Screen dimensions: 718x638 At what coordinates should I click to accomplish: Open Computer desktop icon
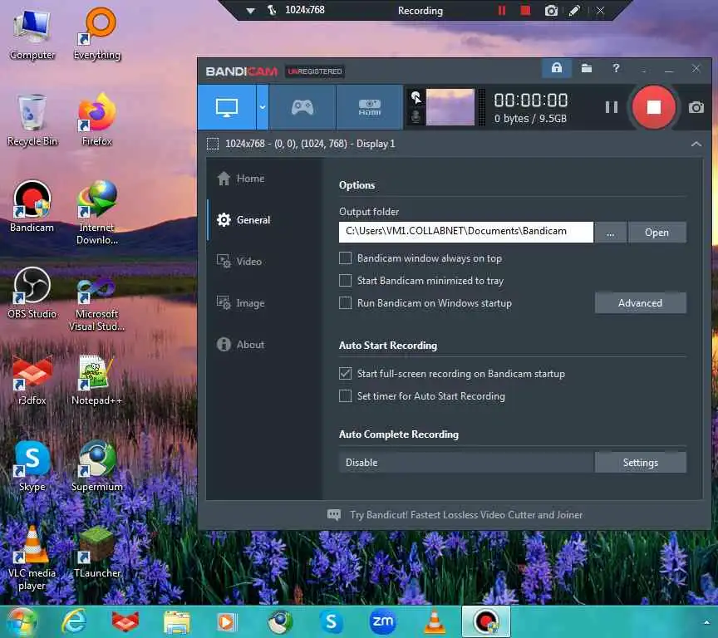click(x=32, y=35)
